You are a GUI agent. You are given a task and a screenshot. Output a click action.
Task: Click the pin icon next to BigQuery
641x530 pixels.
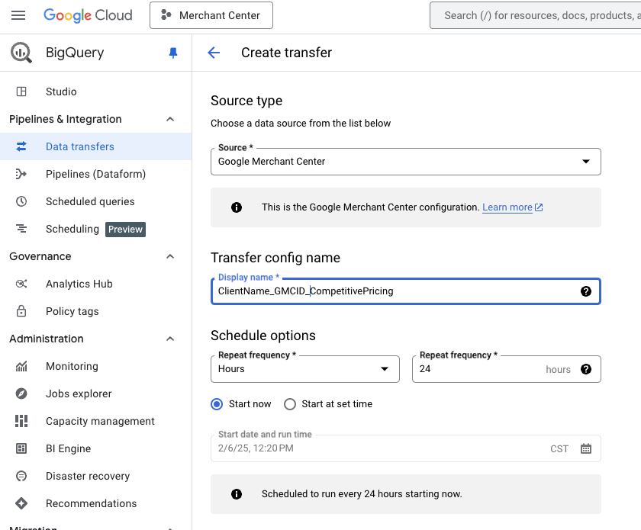(172, 53)
